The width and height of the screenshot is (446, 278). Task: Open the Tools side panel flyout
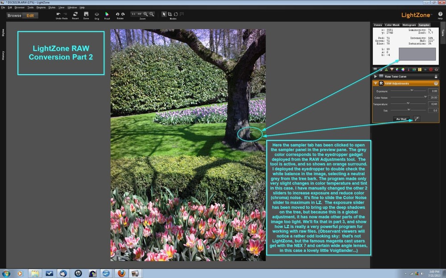click(442, 32)
